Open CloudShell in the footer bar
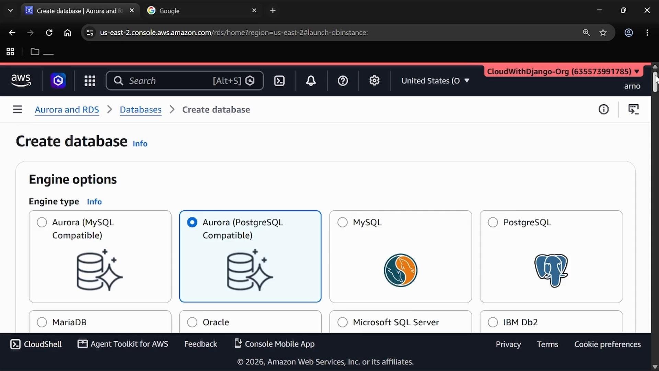 pos(36,344)
